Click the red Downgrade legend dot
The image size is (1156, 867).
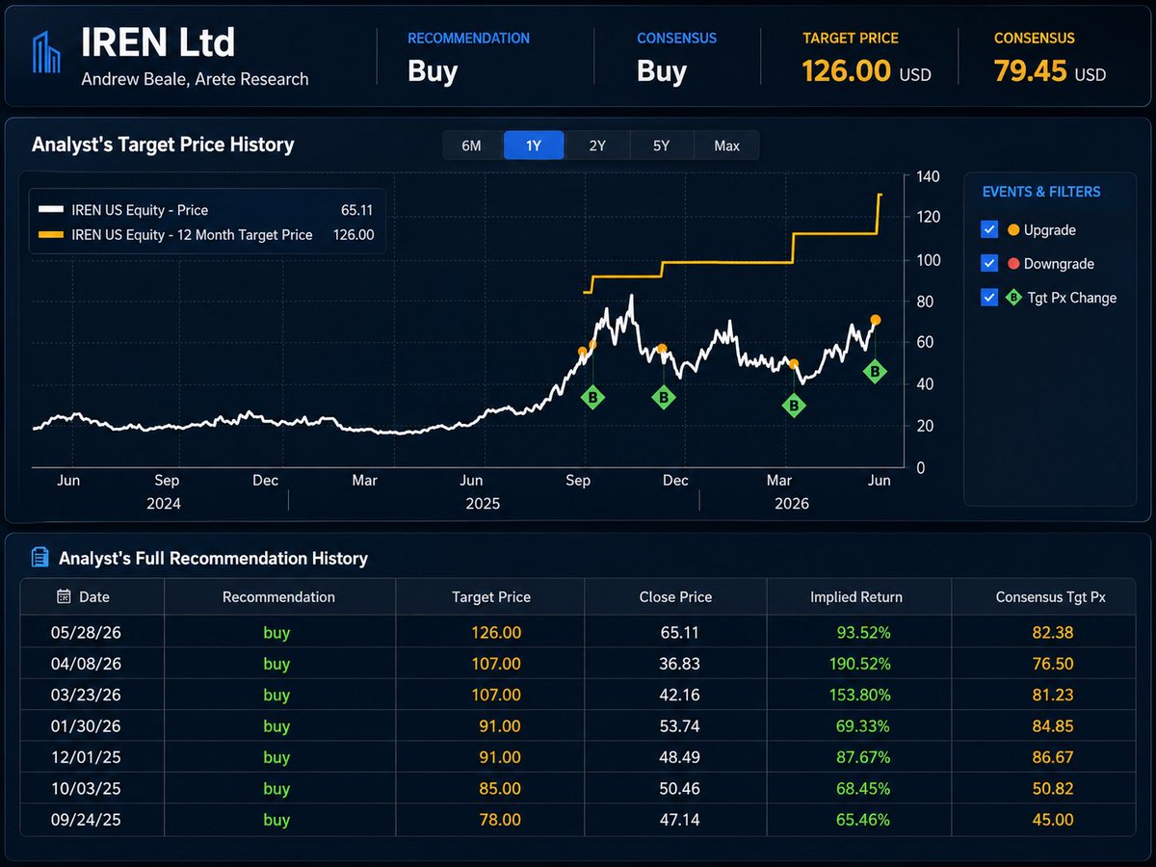(x=1012, y=264)
